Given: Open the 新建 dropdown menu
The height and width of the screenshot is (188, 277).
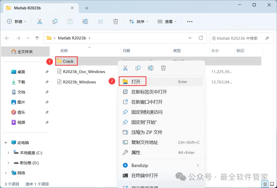Looking at the screenshot, I should [x=16, y=22].
